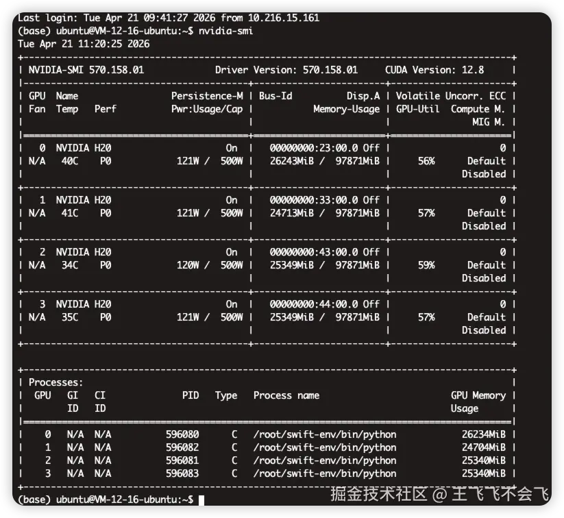Viewport: 564px width, 518px height.
Task: Click memory value 24713MiB for GPU 1
Action: (x=292, y=213)
